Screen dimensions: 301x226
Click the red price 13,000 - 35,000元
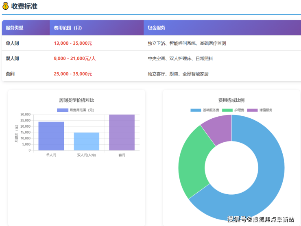[x=73, y=43]
